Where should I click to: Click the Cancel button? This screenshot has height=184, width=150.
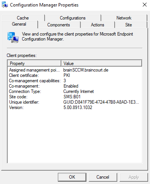coord(103,177)
